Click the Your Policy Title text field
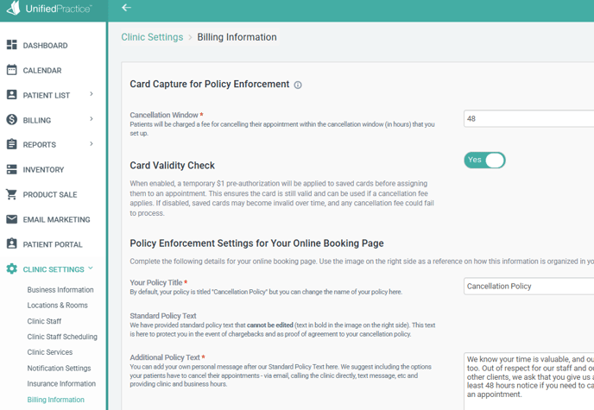The height and width of the screenshot is (410, 594). coord(528,286)
